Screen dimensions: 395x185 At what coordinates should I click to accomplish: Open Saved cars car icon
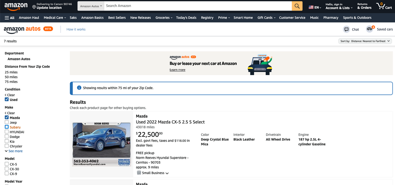[x=370, y=29]
